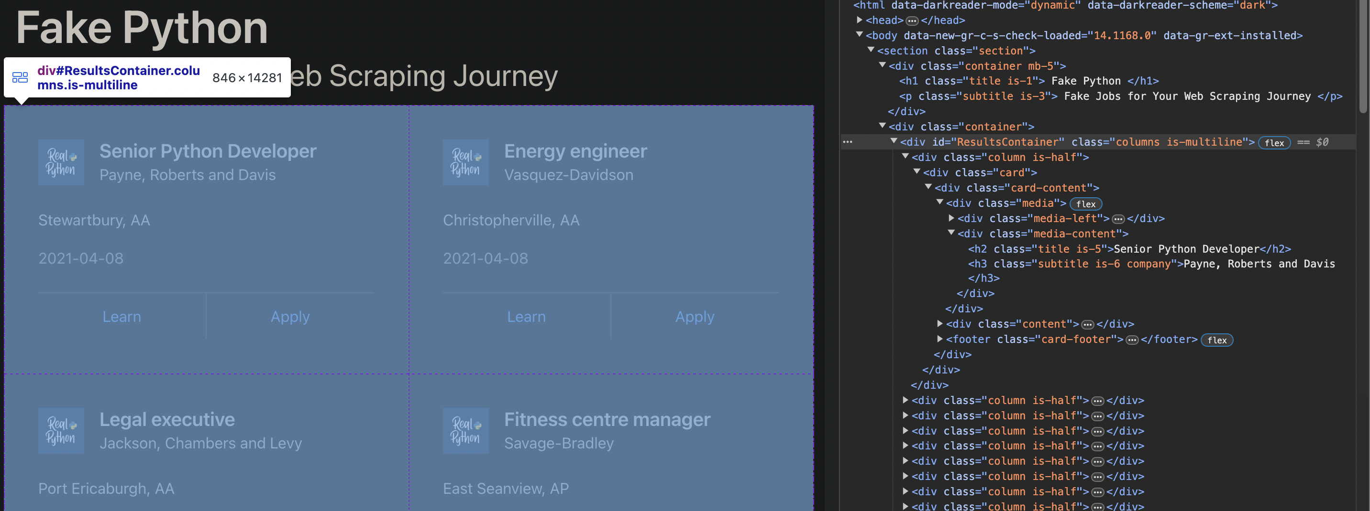Open the three-dot menu left of ResultsContainer row
Image resolution: width=1370 pixels, height=511 pixels.
[848, 142]
